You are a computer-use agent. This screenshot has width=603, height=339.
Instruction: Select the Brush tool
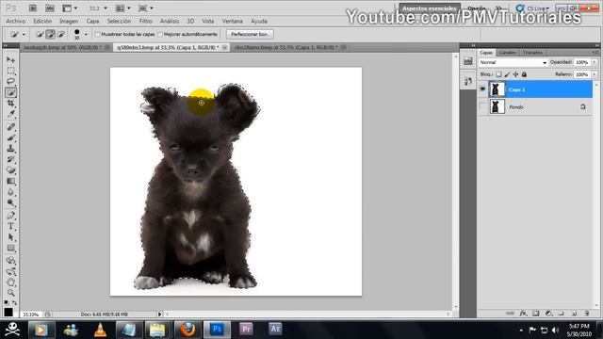[10, 137]
